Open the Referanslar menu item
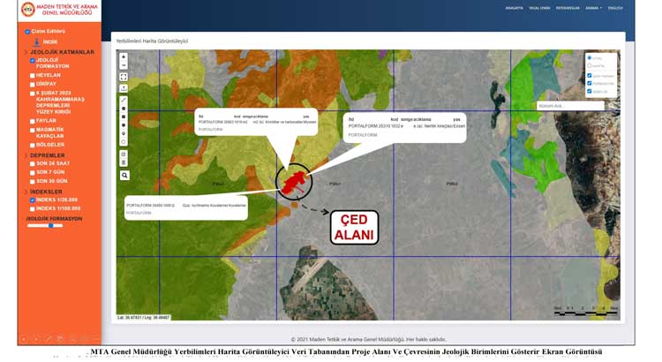 point(568,8)
